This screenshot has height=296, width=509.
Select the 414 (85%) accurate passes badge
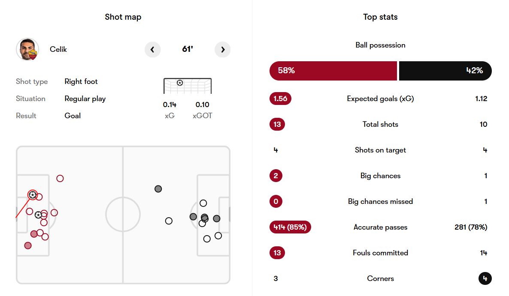(290, 227)
